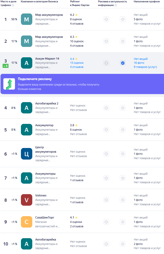Click the «2 отзывов» text of СахаШинТорг
The width and height of the screenshot is (164, 254).
[x=77, y=226]
